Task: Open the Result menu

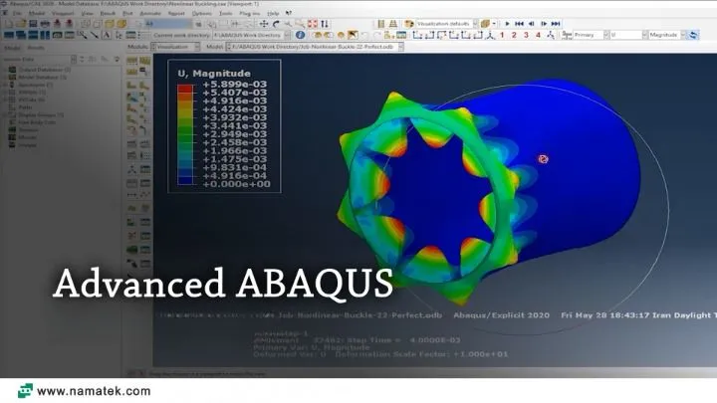Action: 108,13
